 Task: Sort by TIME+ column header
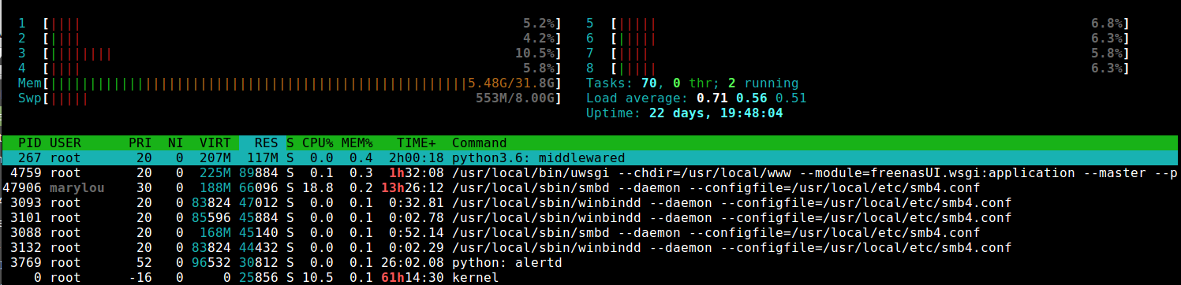click(417, 143)
